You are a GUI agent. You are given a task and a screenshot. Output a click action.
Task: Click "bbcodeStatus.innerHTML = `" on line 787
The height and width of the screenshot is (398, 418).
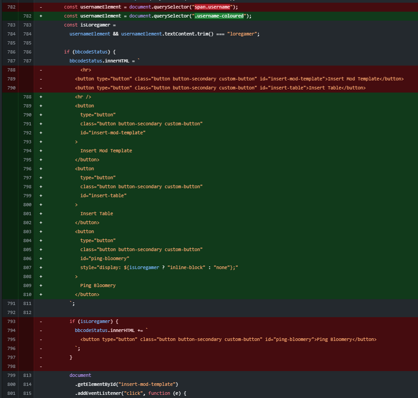pos(104,61)
